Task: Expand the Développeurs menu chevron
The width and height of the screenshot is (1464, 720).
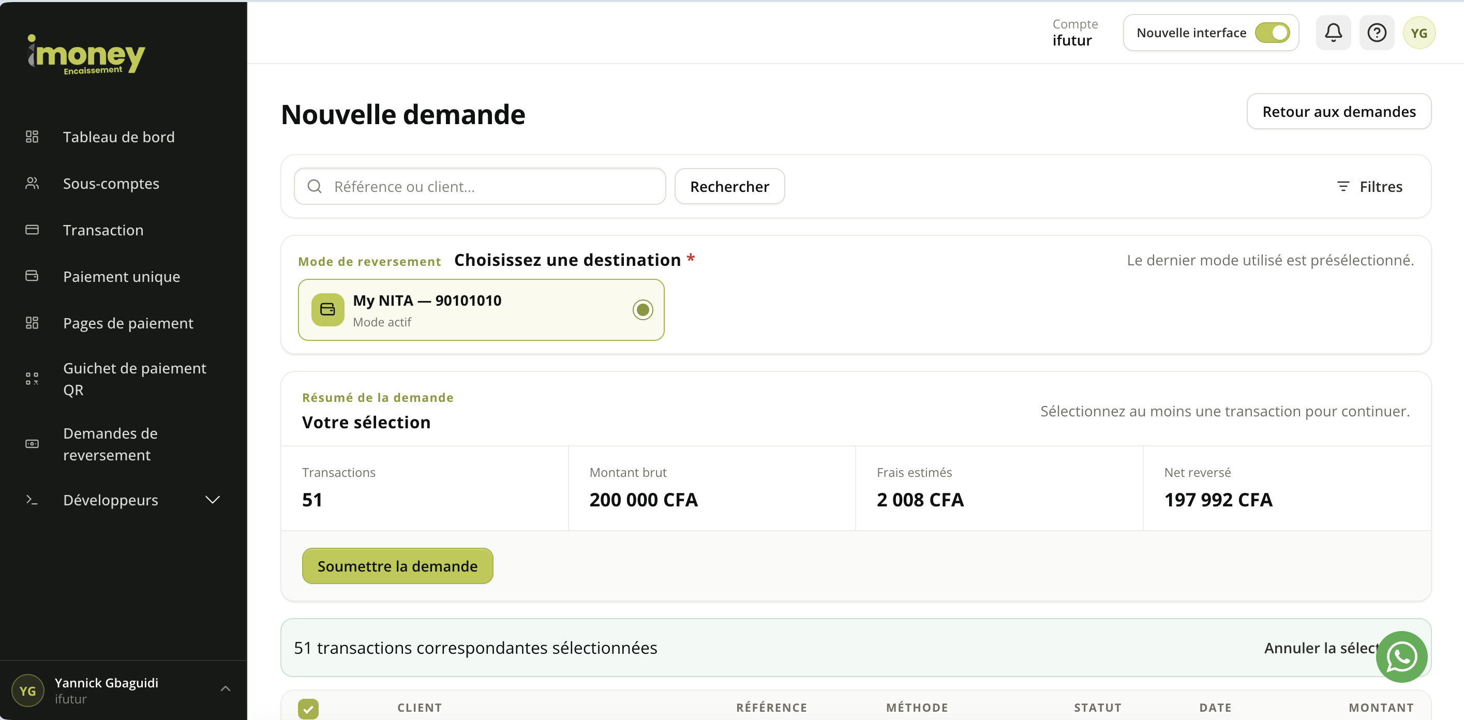Action: [213, 500]
